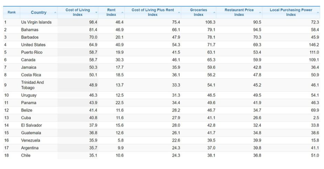The image size is (324, 169).
Task: Click the sort arrow in Rent Index header
Action: [x=122, y=13]
